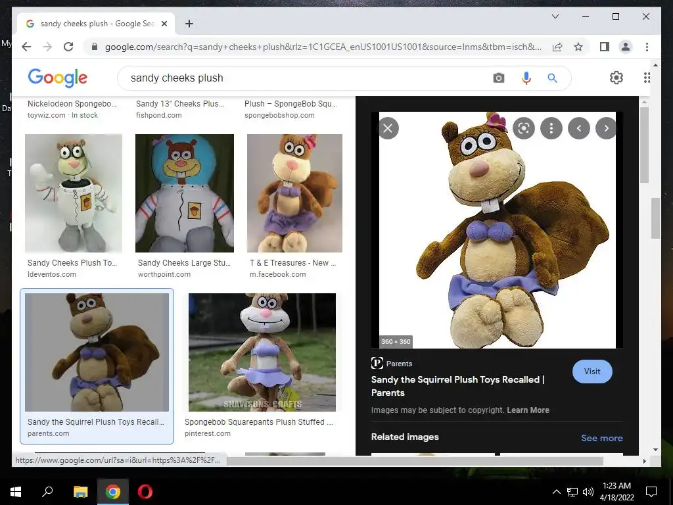
Task: Click the toywiz.com Nickelodeon Spongebo... caption
Action: click(x=72, y=109)
